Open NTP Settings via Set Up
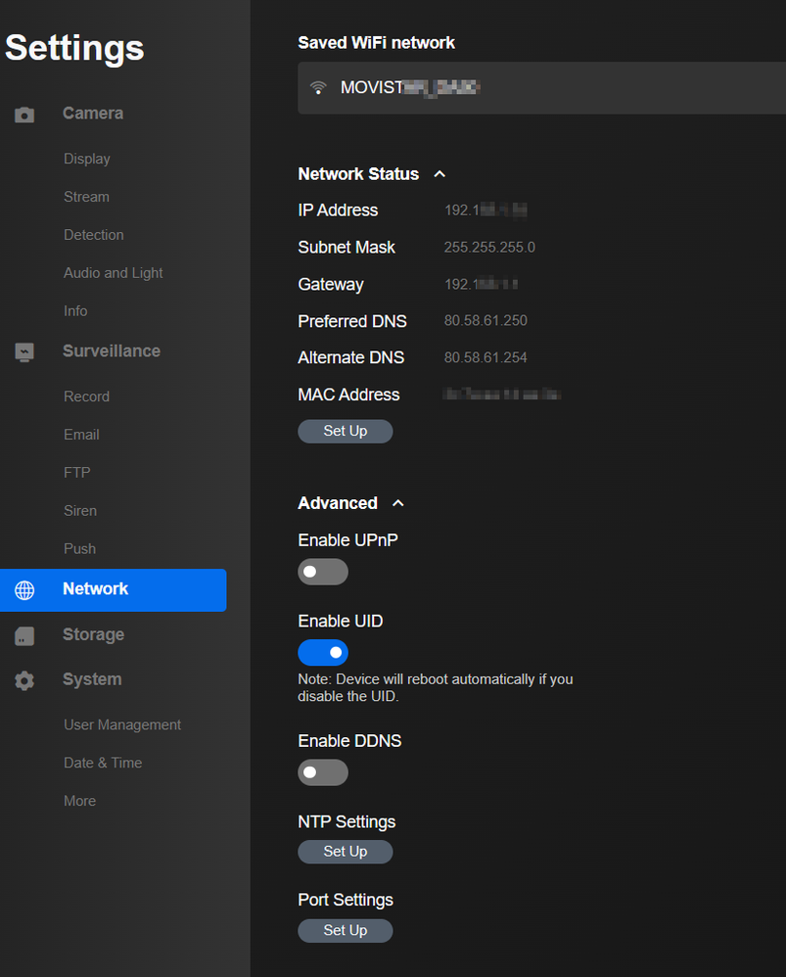The height and width of the screenshot is (977, 786). pyautogui.click(x=345, y=852)
